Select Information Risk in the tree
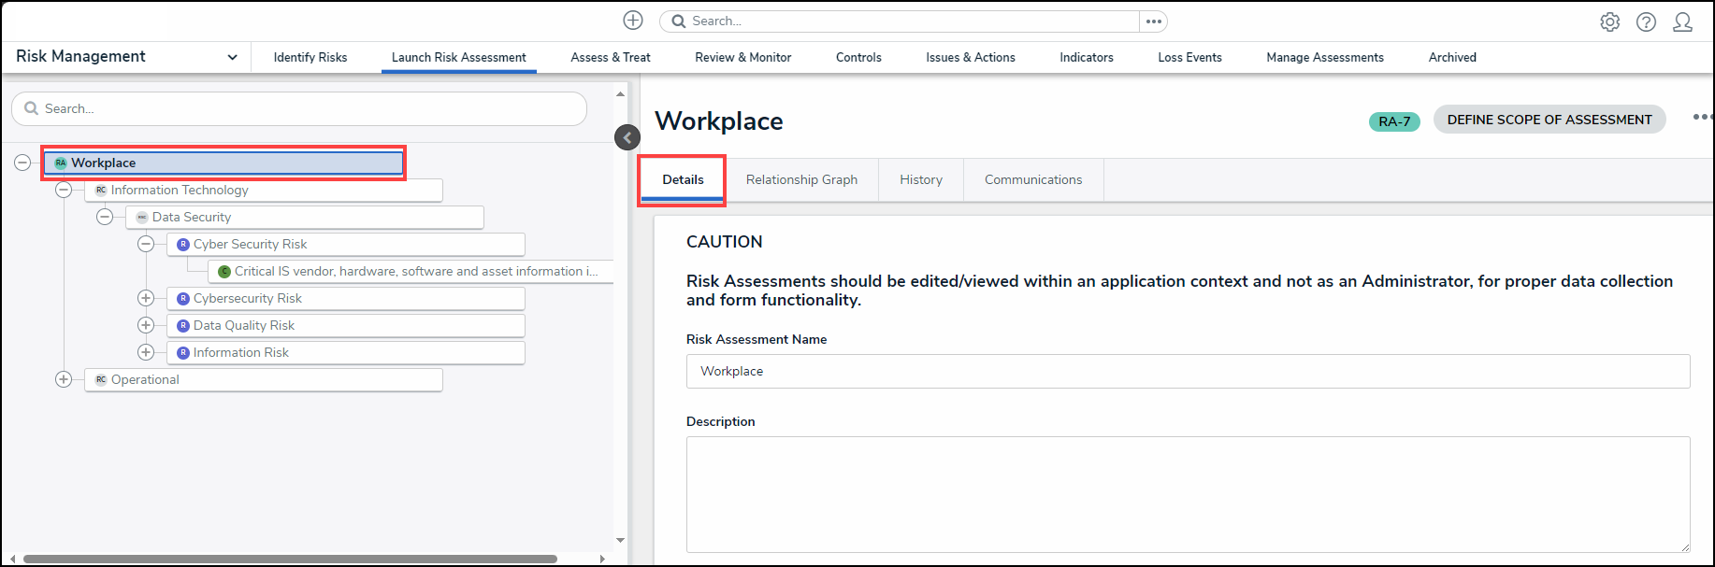This screenshot has height=567, width=1715. pos(240,352)
